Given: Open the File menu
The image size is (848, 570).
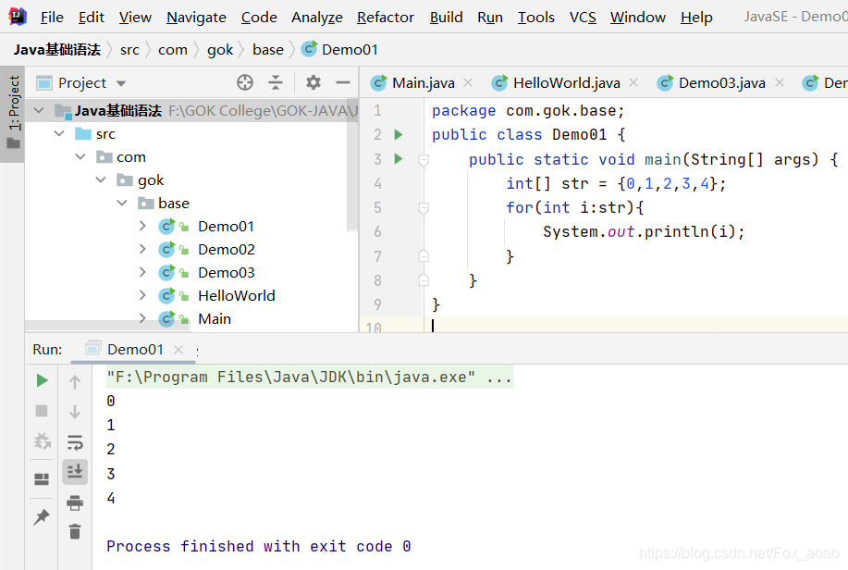Looking at the screenshot, I should tap(52, 18).
